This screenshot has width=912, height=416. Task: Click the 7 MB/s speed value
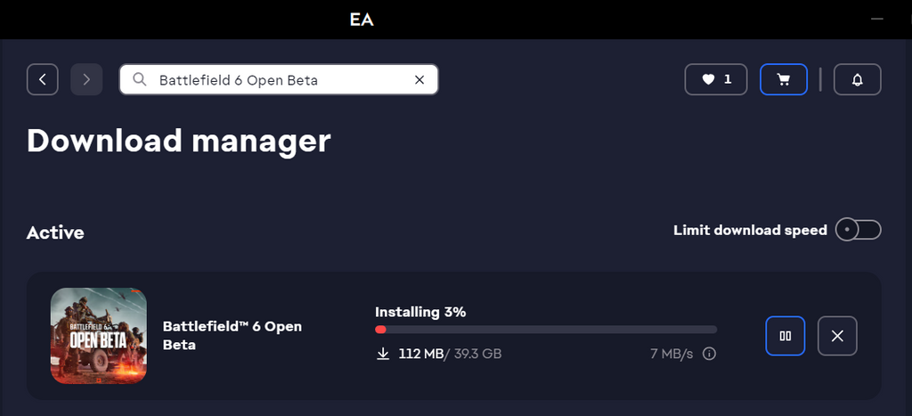point(672,353)
